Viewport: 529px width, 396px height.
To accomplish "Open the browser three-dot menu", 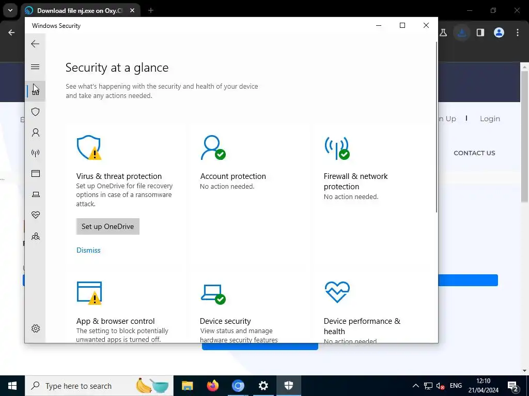I will point(518,32).
